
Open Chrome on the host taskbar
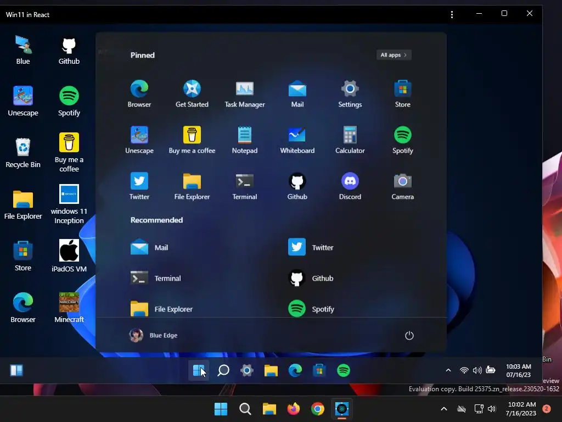click(x=317, y=409)
